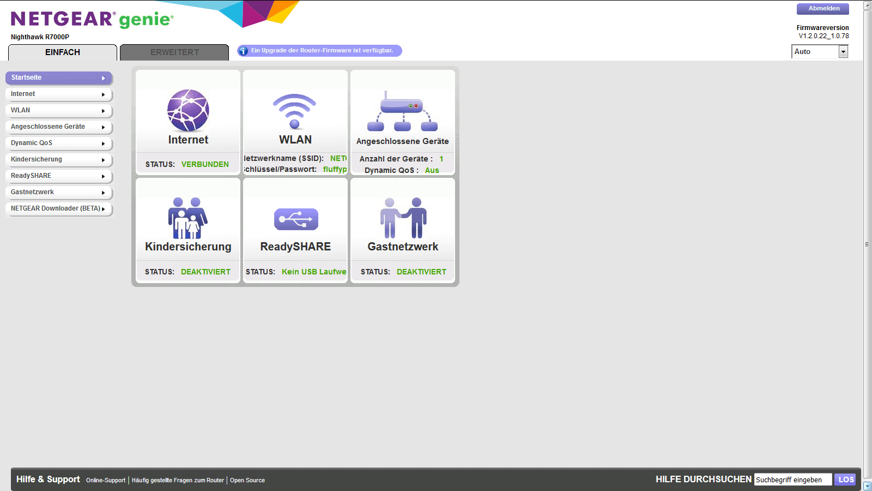Screen dimensions: 872x491
Task: Switch to the ERWEITERT tab
Action: click(x=174, y=52)
